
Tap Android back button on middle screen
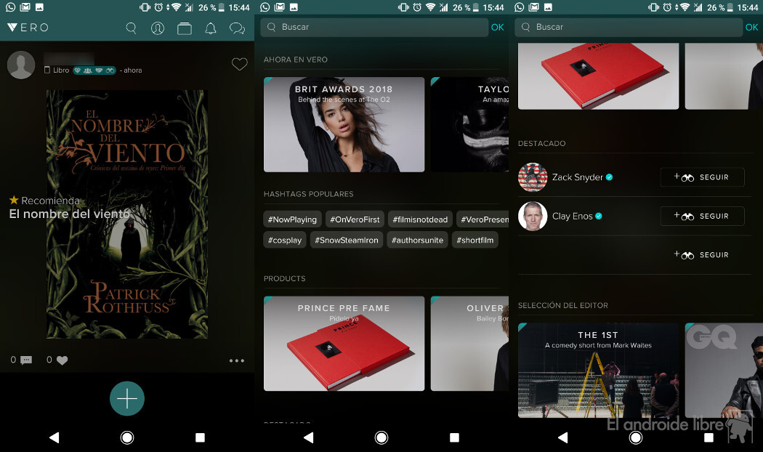click(x=309, y=437)
